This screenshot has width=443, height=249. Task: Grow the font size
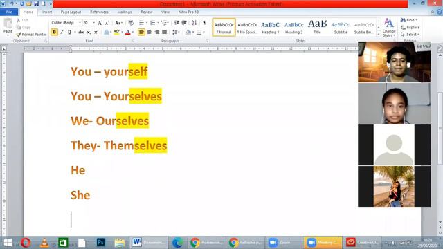(x=100, y=23)
